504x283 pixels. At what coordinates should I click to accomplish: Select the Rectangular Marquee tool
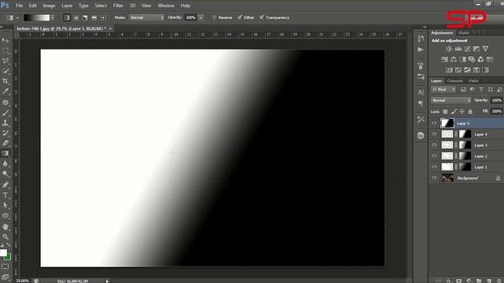point(6,50)
